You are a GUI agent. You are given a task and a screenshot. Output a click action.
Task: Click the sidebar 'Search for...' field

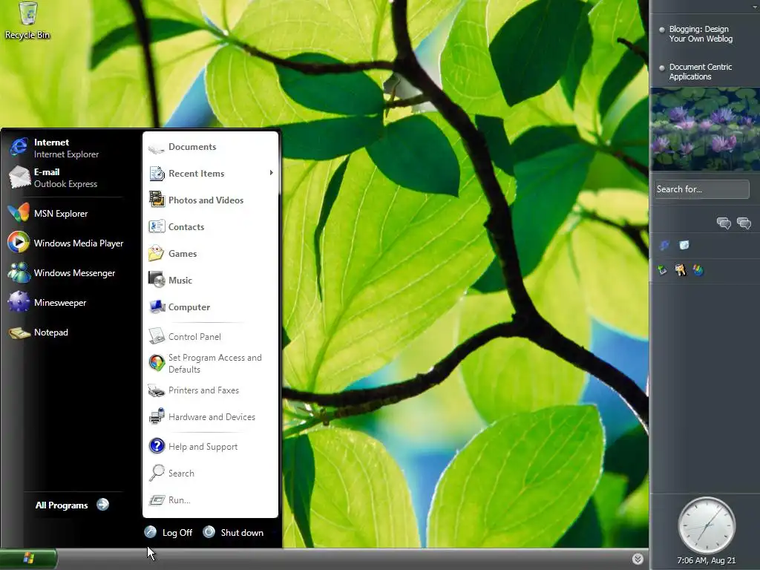point(701,189)
